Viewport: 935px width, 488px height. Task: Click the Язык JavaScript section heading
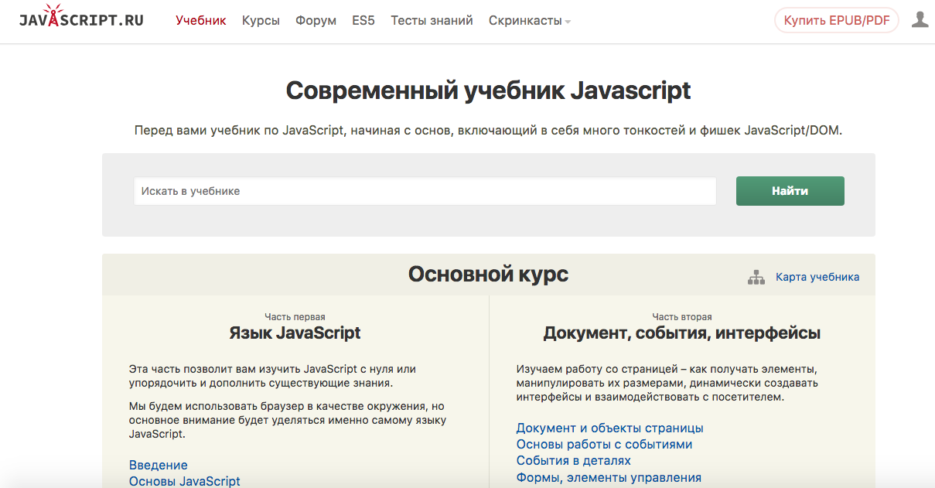point(295,333)
